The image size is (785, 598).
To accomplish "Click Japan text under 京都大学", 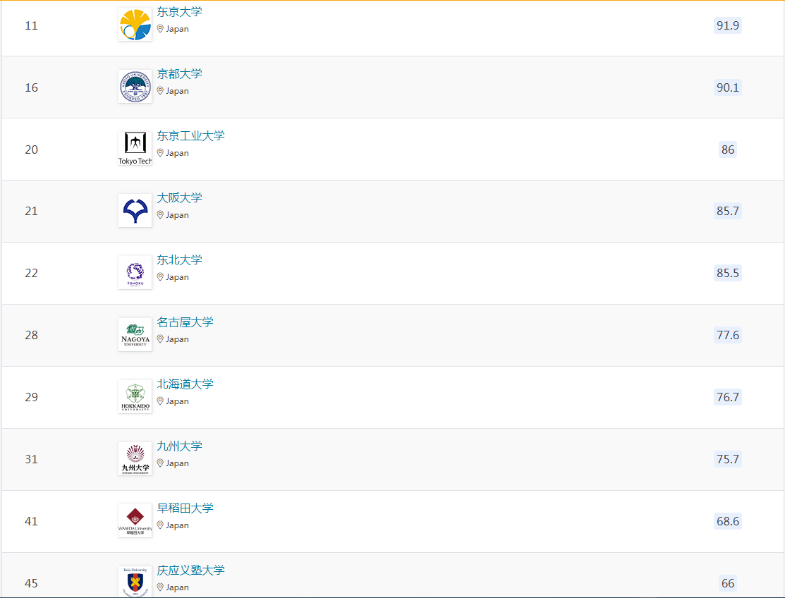I will [x=177, y=91].
